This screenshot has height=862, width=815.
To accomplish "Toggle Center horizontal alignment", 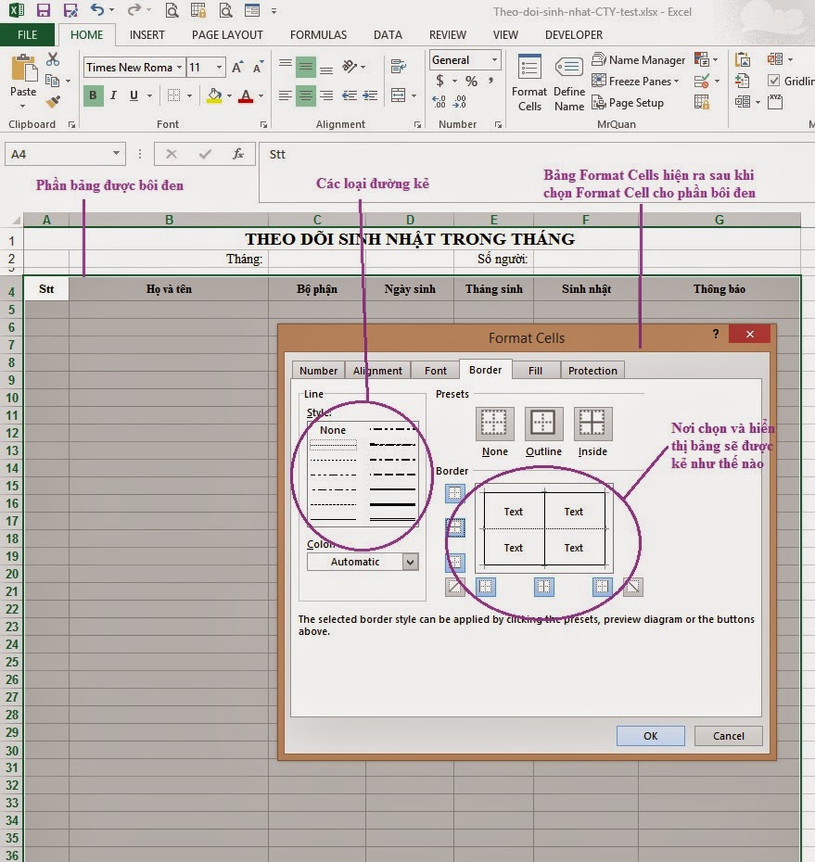I will pyautogui.click(x=306, y=96).
